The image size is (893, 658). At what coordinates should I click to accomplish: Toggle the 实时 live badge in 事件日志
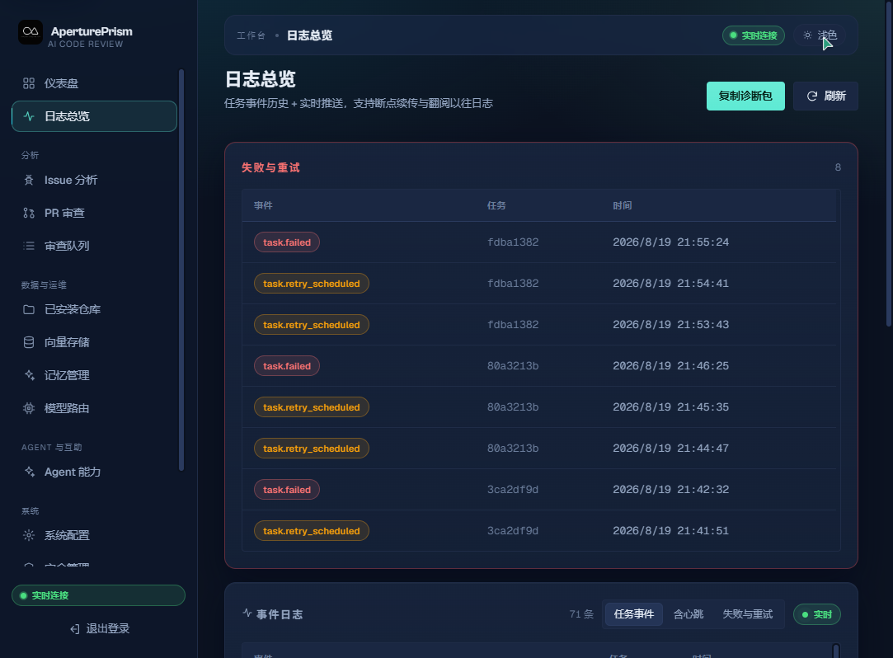816,614
